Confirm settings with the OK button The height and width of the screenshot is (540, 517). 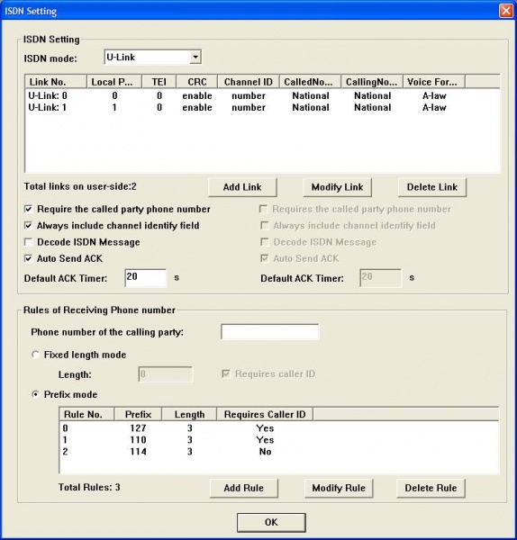pos(271,522)
